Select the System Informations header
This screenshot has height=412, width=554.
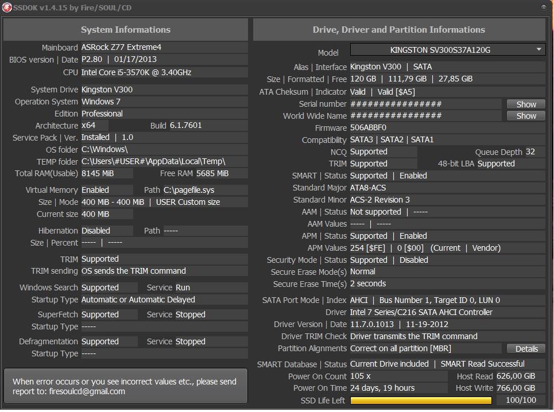(x=125, y=30)
